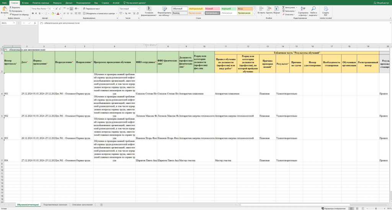Switch to Page Layout view in status bar
Image resolution: width=392 pixels, height=210 pixels.
356,208
